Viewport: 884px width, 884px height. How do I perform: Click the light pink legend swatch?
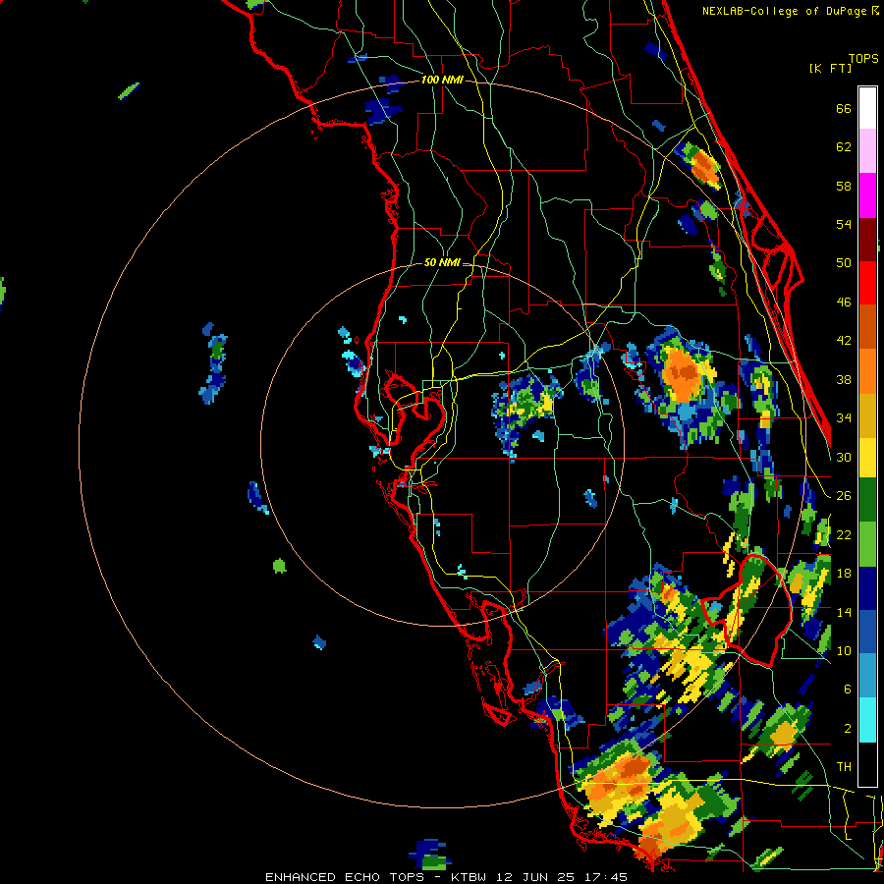pyautogui.click(x=867, y=151)
